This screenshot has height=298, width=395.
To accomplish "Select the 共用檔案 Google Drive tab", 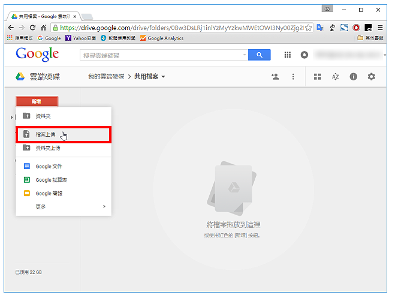I will 41,16.
